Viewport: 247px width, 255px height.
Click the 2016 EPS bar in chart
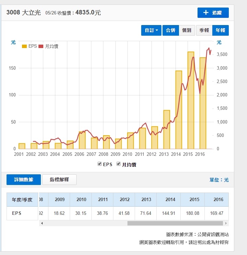coord(203,103)
